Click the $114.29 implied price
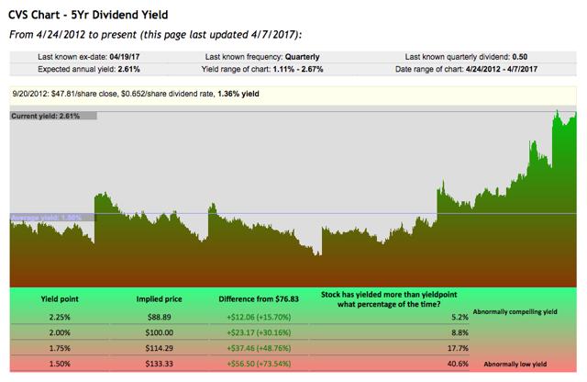 (x=159, y=348)
